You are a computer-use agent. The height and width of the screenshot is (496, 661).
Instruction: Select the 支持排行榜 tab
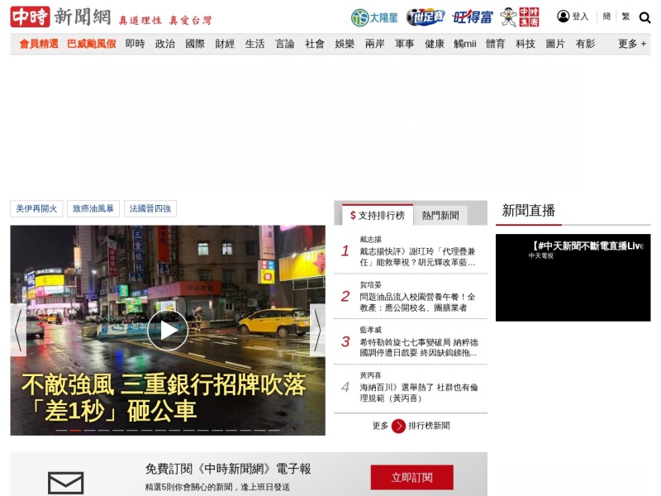378,216
